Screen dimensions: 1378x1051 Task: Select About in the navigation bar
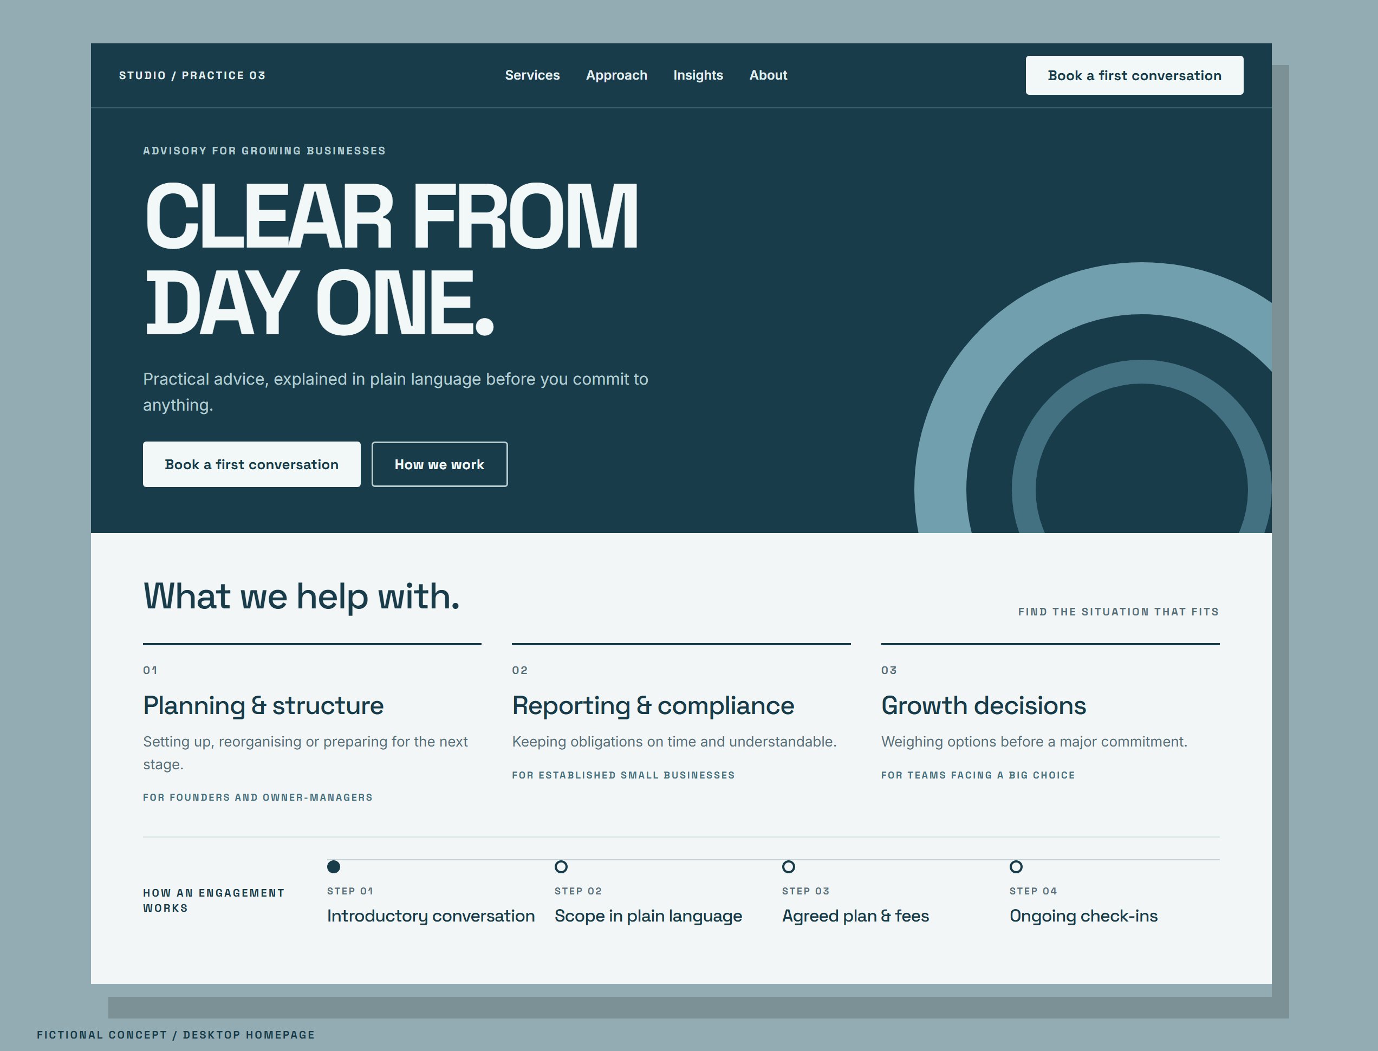pyautogui.click(x=768, y=75)
